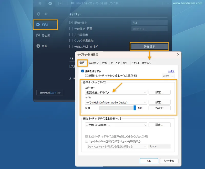Viewport: 205px width, 169px height.
Task: Switch to the Webカメラ tab
Action: (94, 63)
